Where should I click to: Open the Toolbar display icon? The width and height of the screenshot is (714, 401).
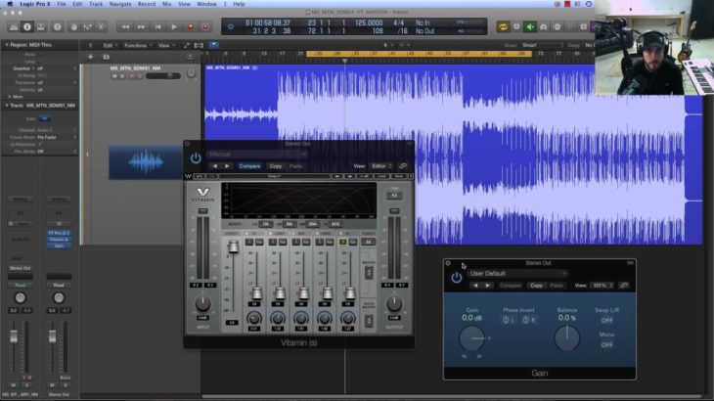[41, 26]
